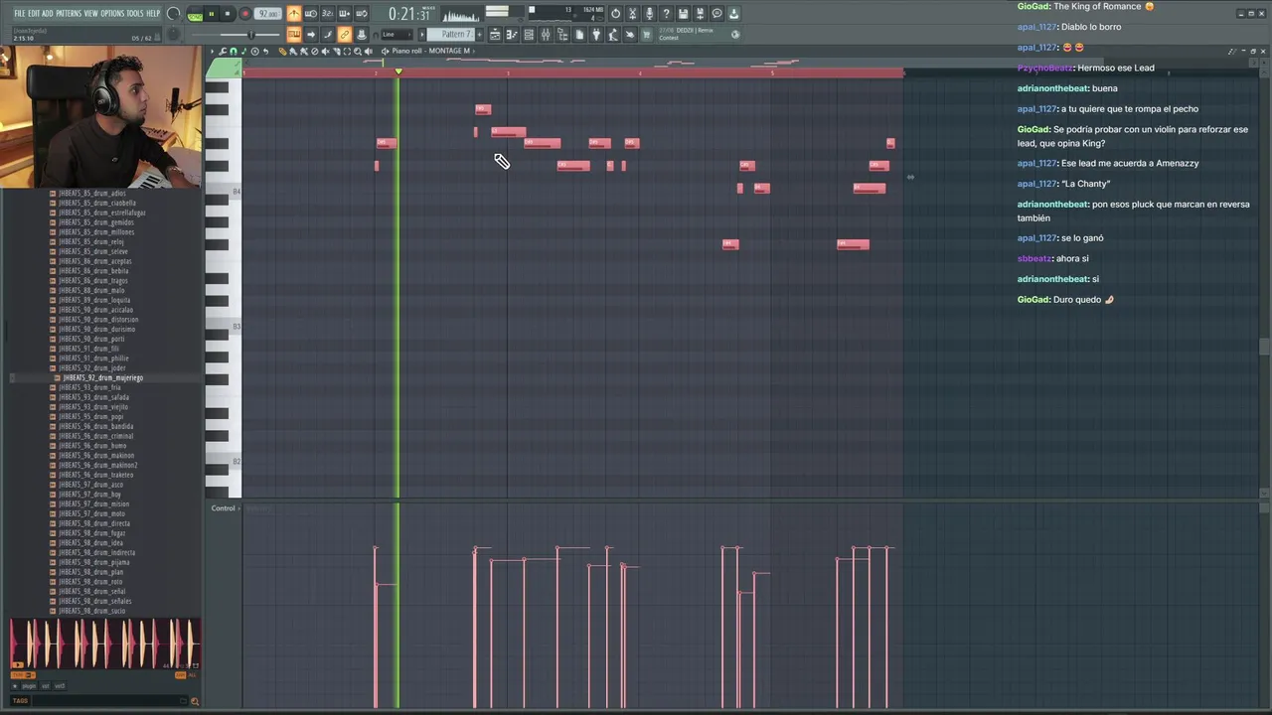1272x715 pixels.
Task: Open the EDIT menu
Action: point(34,13)
